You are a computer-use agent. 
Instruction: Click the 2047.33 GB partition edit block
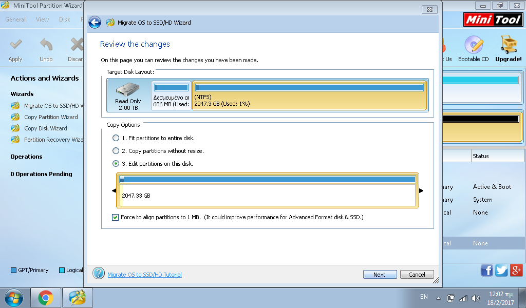(x=268, y=190)
